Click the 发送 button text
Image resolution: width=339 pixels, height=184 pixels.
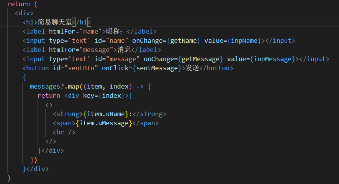192,68
